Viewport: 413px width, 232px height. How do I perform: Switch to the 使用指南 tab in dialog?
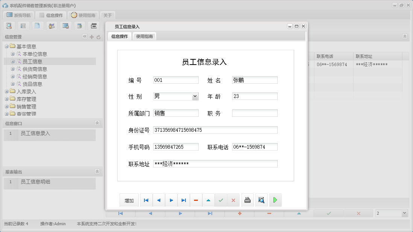144,37
